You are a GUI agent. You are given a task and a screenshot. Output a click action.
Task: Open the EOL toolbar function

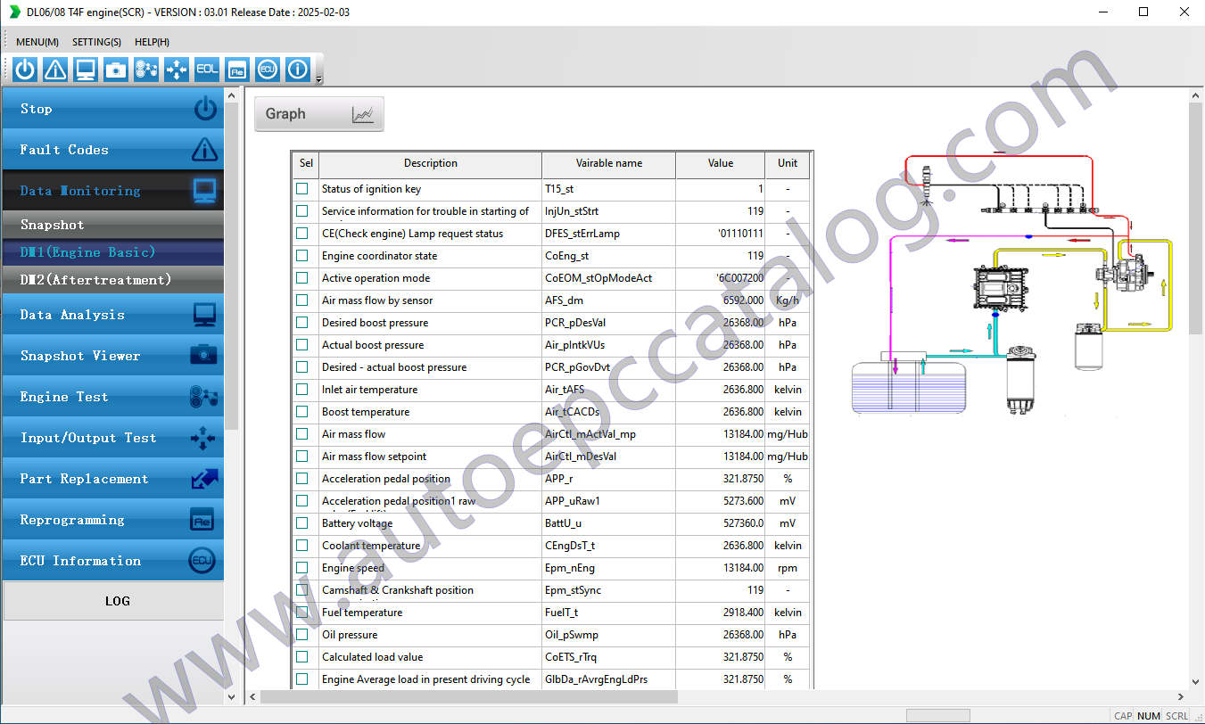(x=206, y=69)
